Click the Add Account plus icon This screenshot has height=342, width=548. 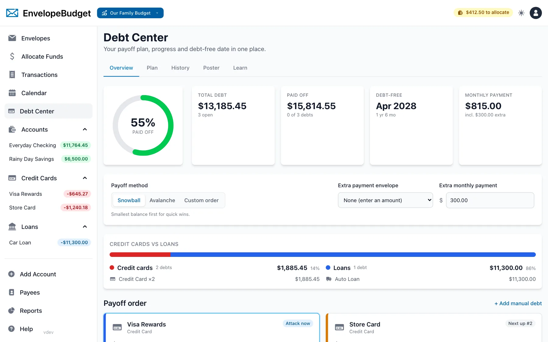(11, 274)
